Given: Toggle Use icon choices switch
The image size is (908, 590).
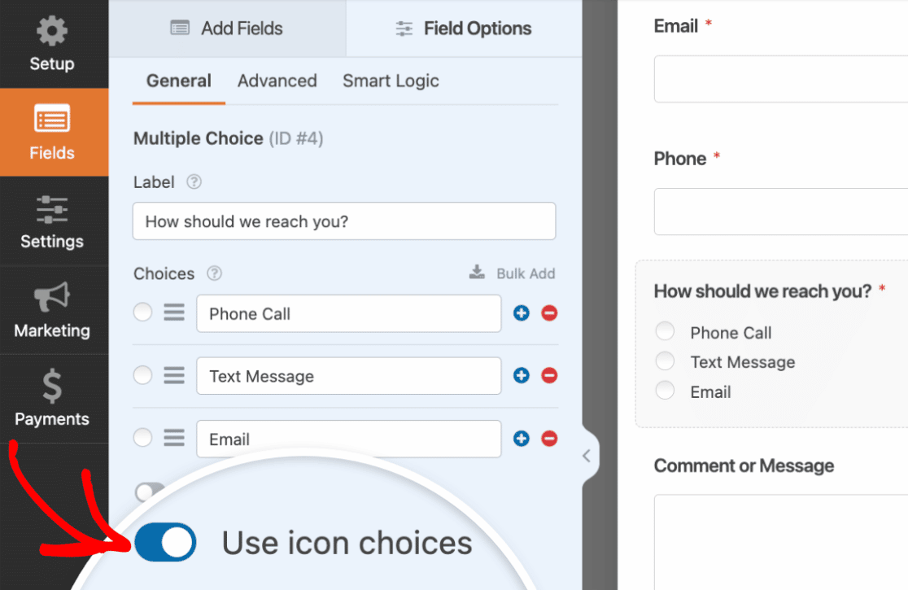Looking at the screenshot, I should pos(165,543).
